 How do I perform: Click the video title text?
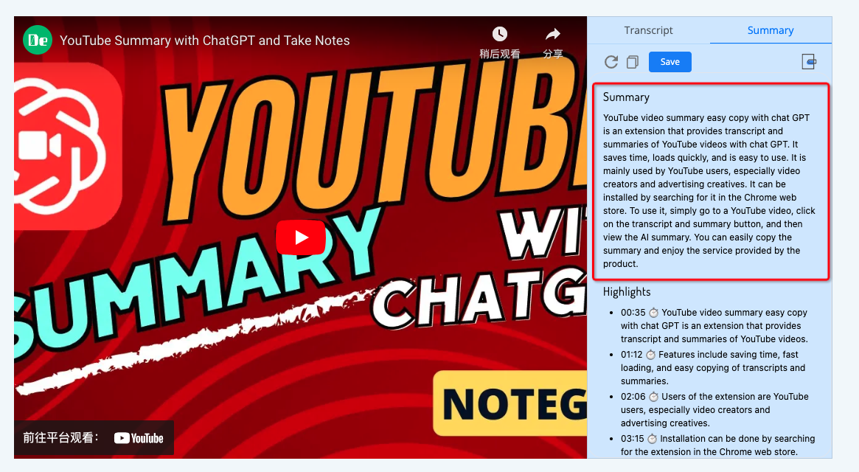point(205,41)
